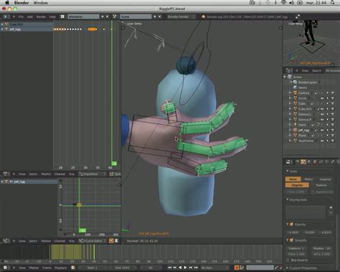This screenshot has height=272, width=340.
Task: Click the scene browse icon in header
Action: tap(115, 17)
